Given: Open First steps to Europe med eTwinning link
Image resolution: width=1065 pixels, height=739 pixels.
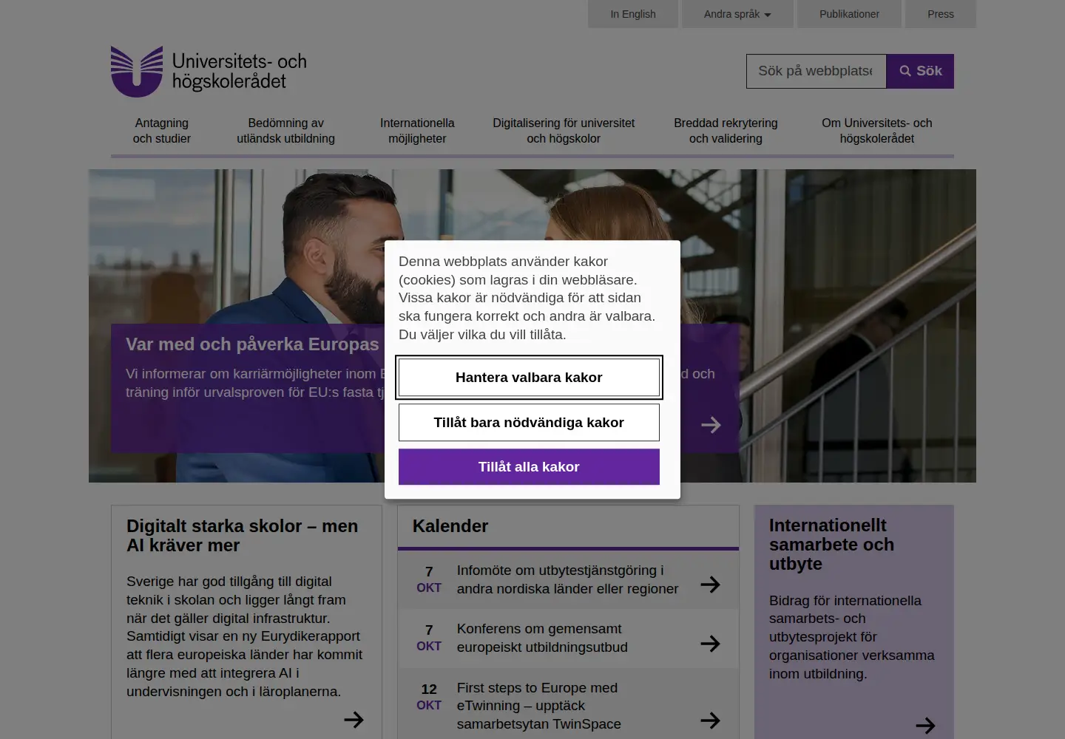Looking at the screenshot, I should click(539, 706).
